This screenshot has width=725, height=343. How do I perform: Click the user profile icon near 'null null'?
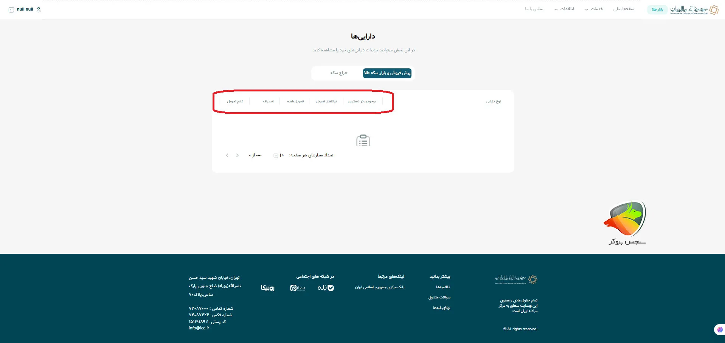(x=38, y=9)
